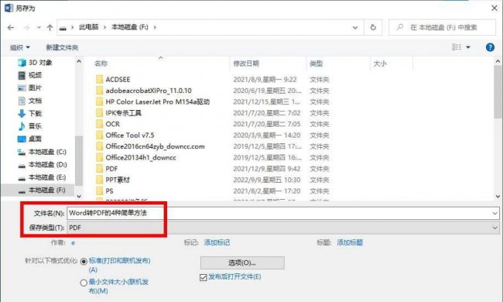Viewport: 503px width, 302px height.
Task: Select HP Color LaserJet Pro folder icon
Action: click(x=100, y=101)
